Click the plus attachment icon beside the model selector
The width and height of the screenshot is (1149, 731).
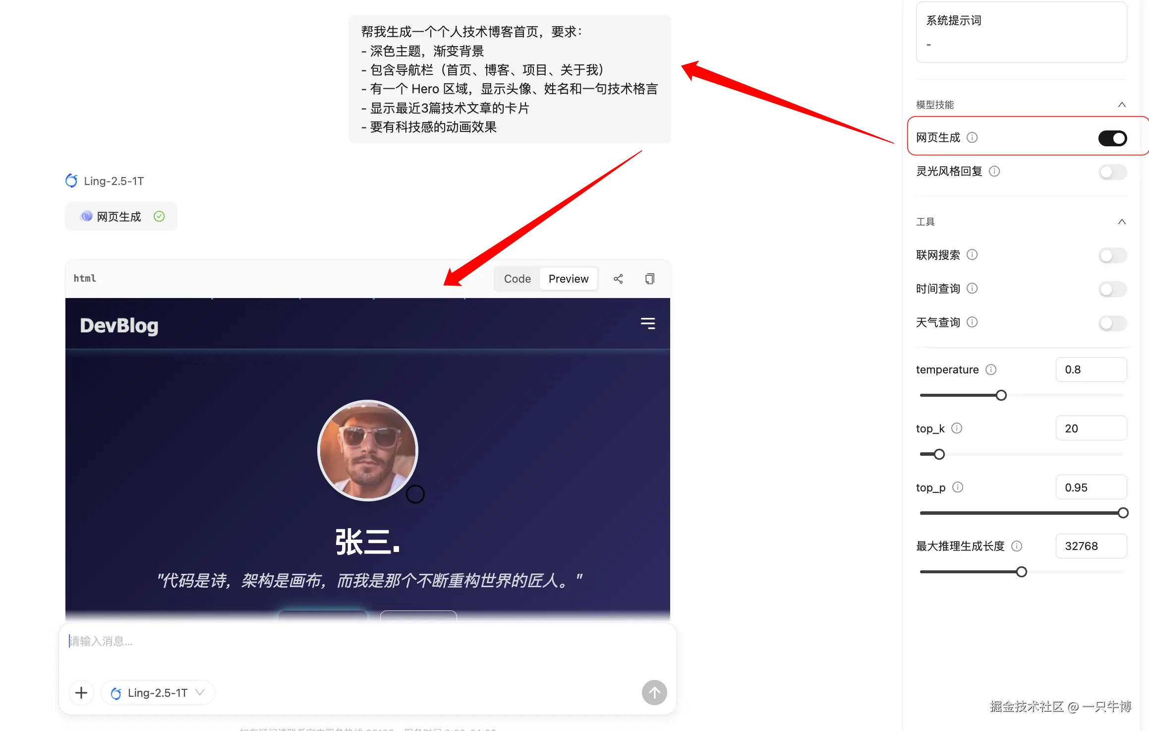[81, 692]
